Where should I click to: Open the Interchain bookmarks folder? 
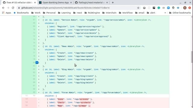pyautogui.click(x=109, y=13)
